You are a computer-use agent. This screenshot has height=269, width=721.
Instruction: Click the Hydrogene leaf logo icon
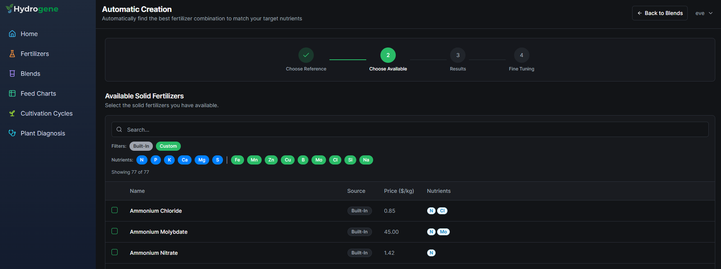click(9, 9)
